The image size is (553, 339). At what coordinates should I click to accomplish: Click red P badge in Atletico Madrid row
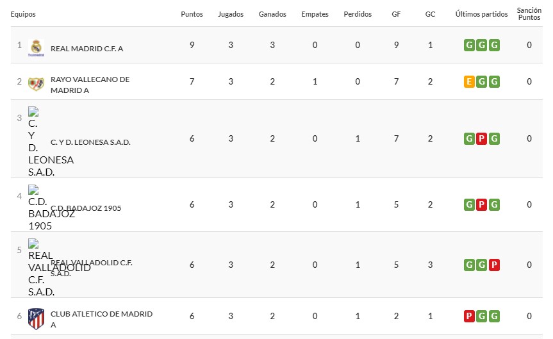(x=470, y=316)
